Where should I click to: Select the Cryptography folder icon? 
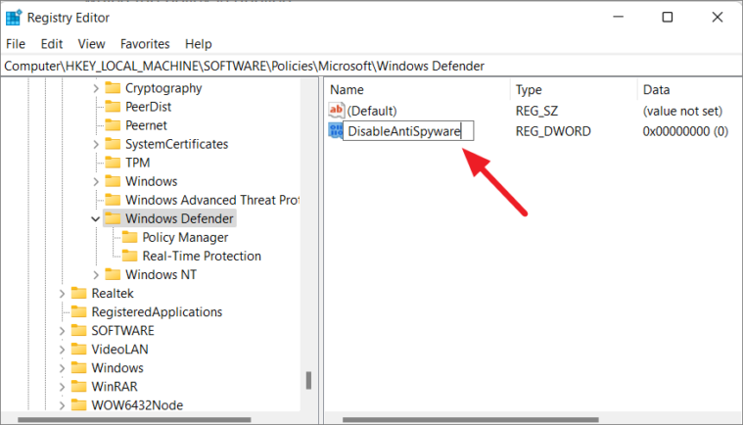point(113,88)
